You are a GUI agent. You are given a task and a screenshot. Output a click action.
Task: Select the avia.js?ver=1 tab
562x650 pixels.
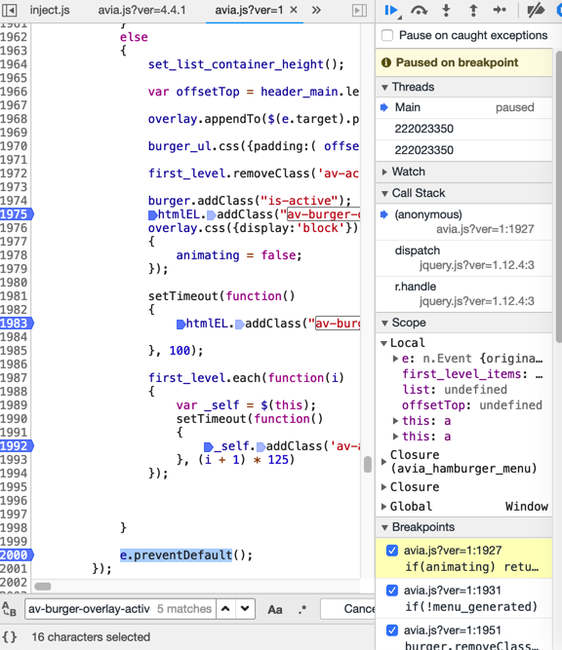click(249, 10)
